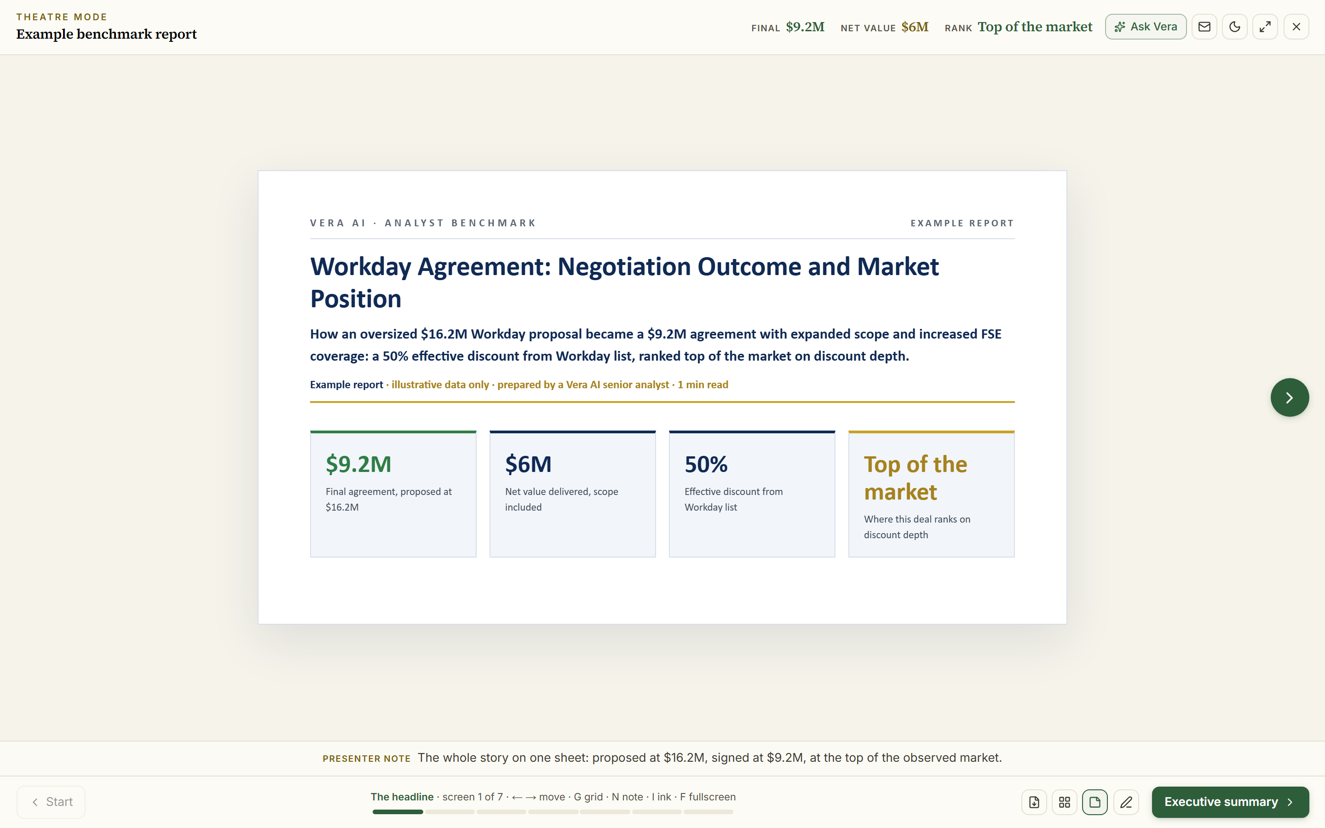Click the NET VALUE $6M header stat

(884, 27)
